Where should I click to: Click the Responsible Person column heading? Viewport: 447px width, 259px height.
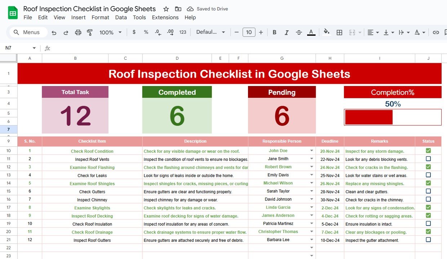(x=282, y=141)
